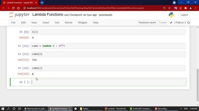Screen dimensions: 199x111
Task: Click the scrollbar down arrow
Action: (x=198, y=105)
